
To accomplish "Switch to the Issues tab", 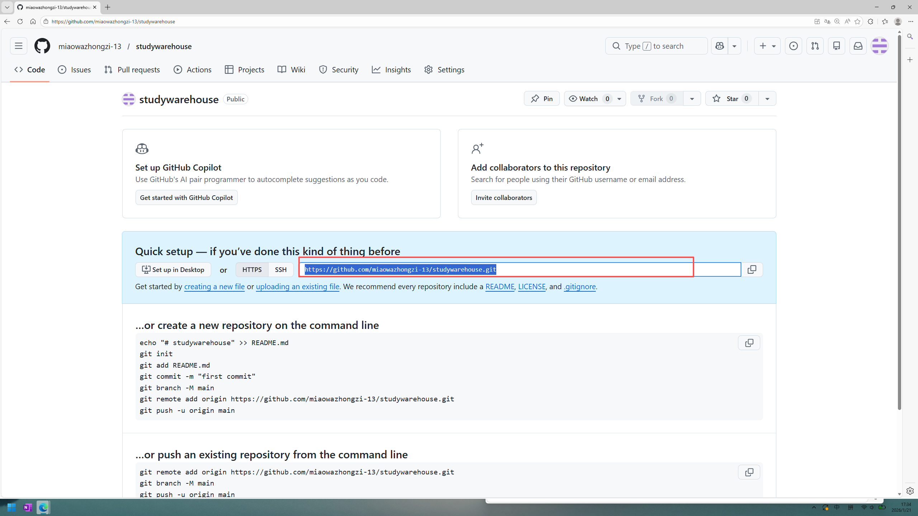I will coord(74,70).
